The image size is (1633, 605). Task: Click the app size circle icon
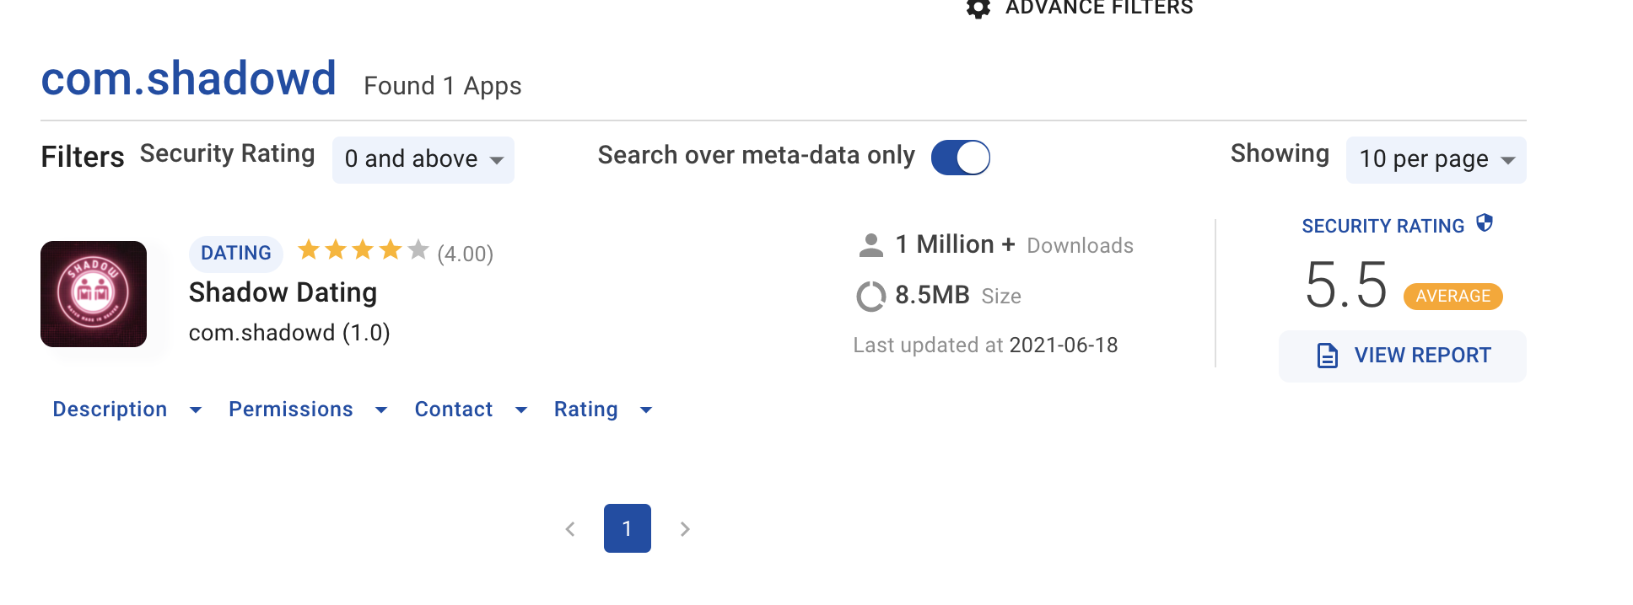pos(870,296)
